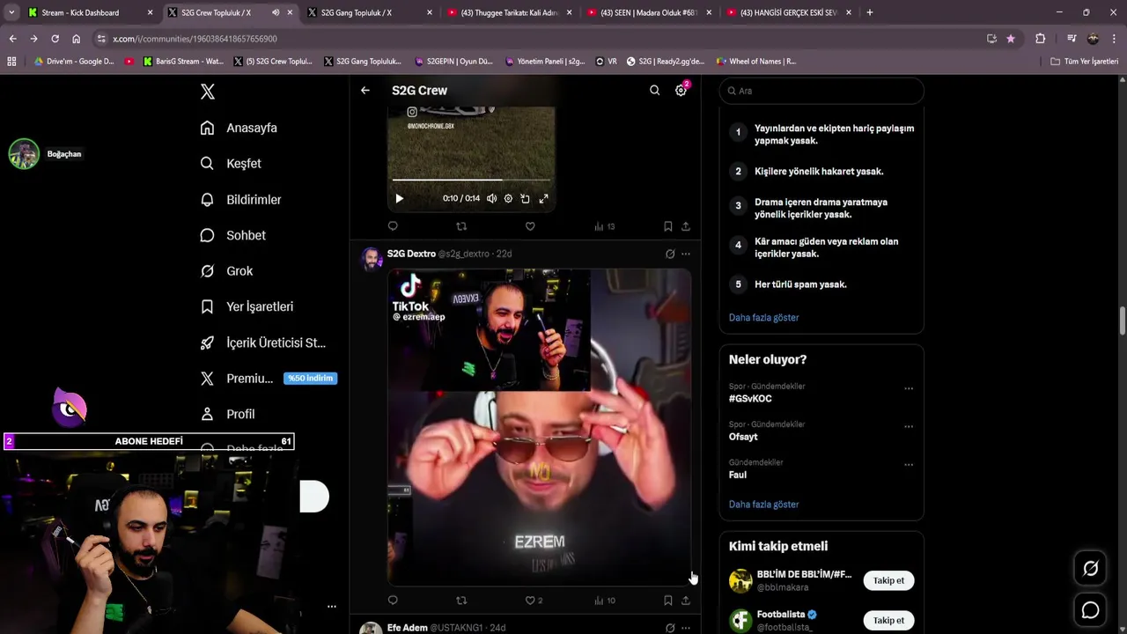
Task: Mute the top video with the volume icon
Action: 491,199
